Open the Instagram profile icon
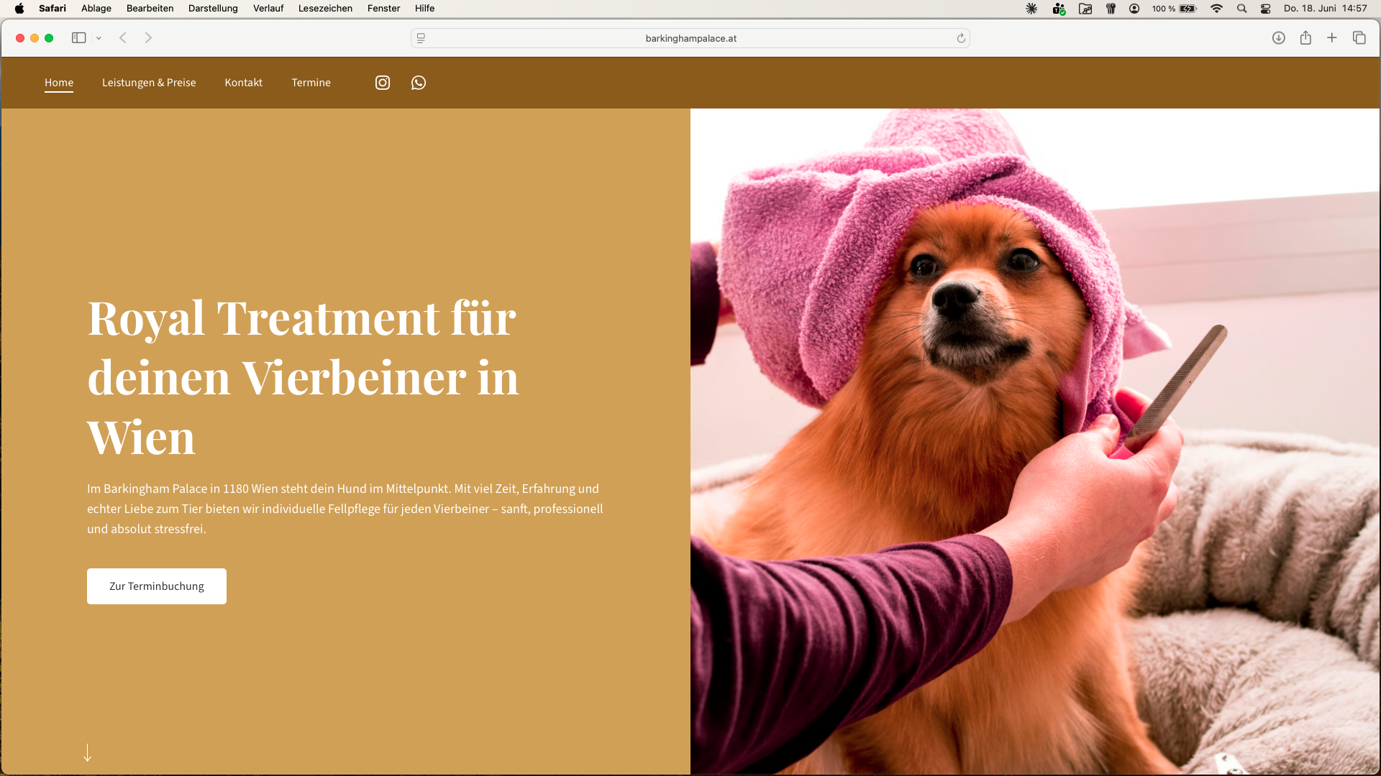This screenshot has height=776, width=1381. [x=383, y=83]
